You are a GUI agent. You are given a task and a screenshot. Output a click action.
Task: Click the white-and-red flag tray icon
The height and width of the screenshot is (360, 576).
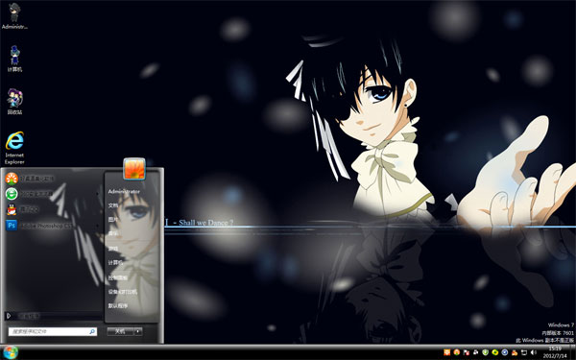pos(467,352)
